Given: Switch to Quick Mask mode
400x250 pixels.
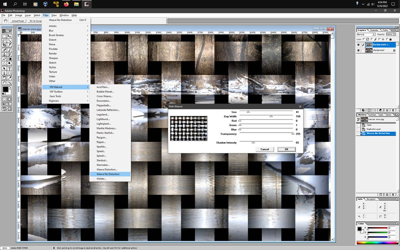Looking at the screenshot, I should (10, 99).
